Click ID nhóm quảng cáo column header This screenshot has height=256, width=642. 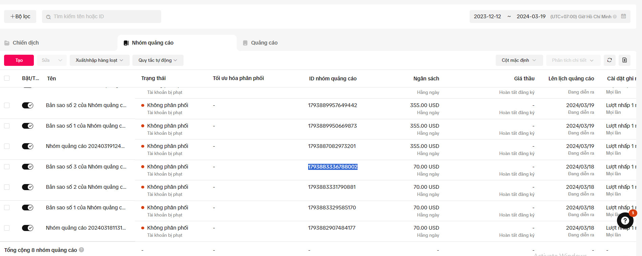[x=333, y=78]
